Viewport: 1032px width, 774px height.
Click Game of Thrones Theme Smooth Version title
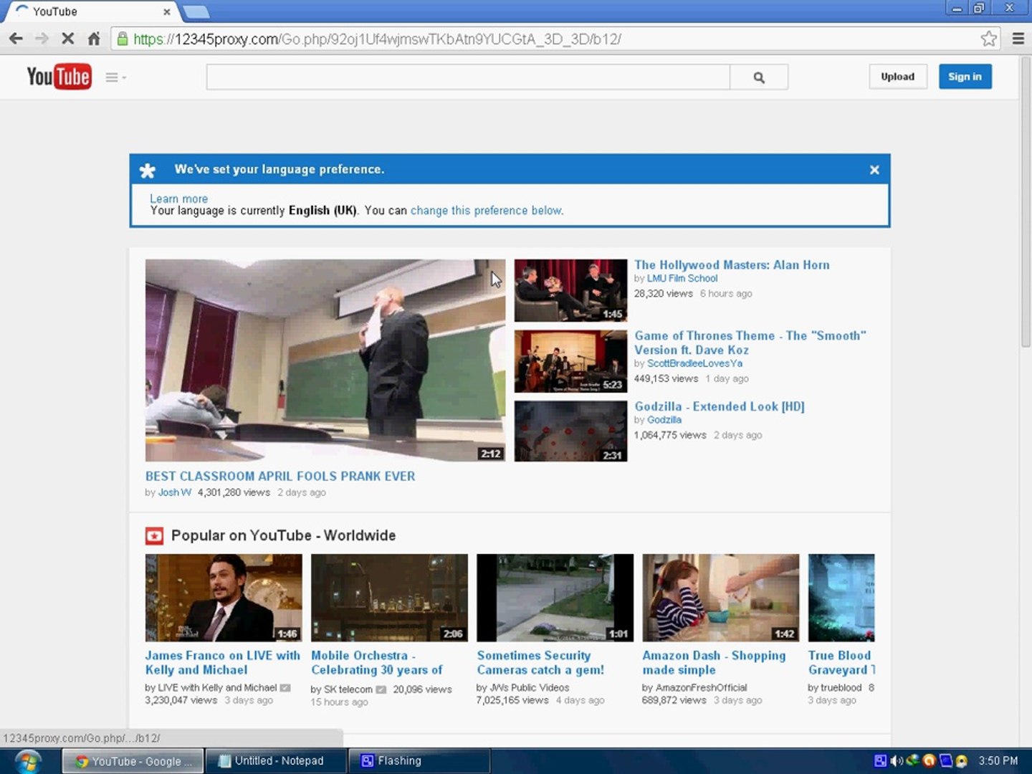pos(750,343)
